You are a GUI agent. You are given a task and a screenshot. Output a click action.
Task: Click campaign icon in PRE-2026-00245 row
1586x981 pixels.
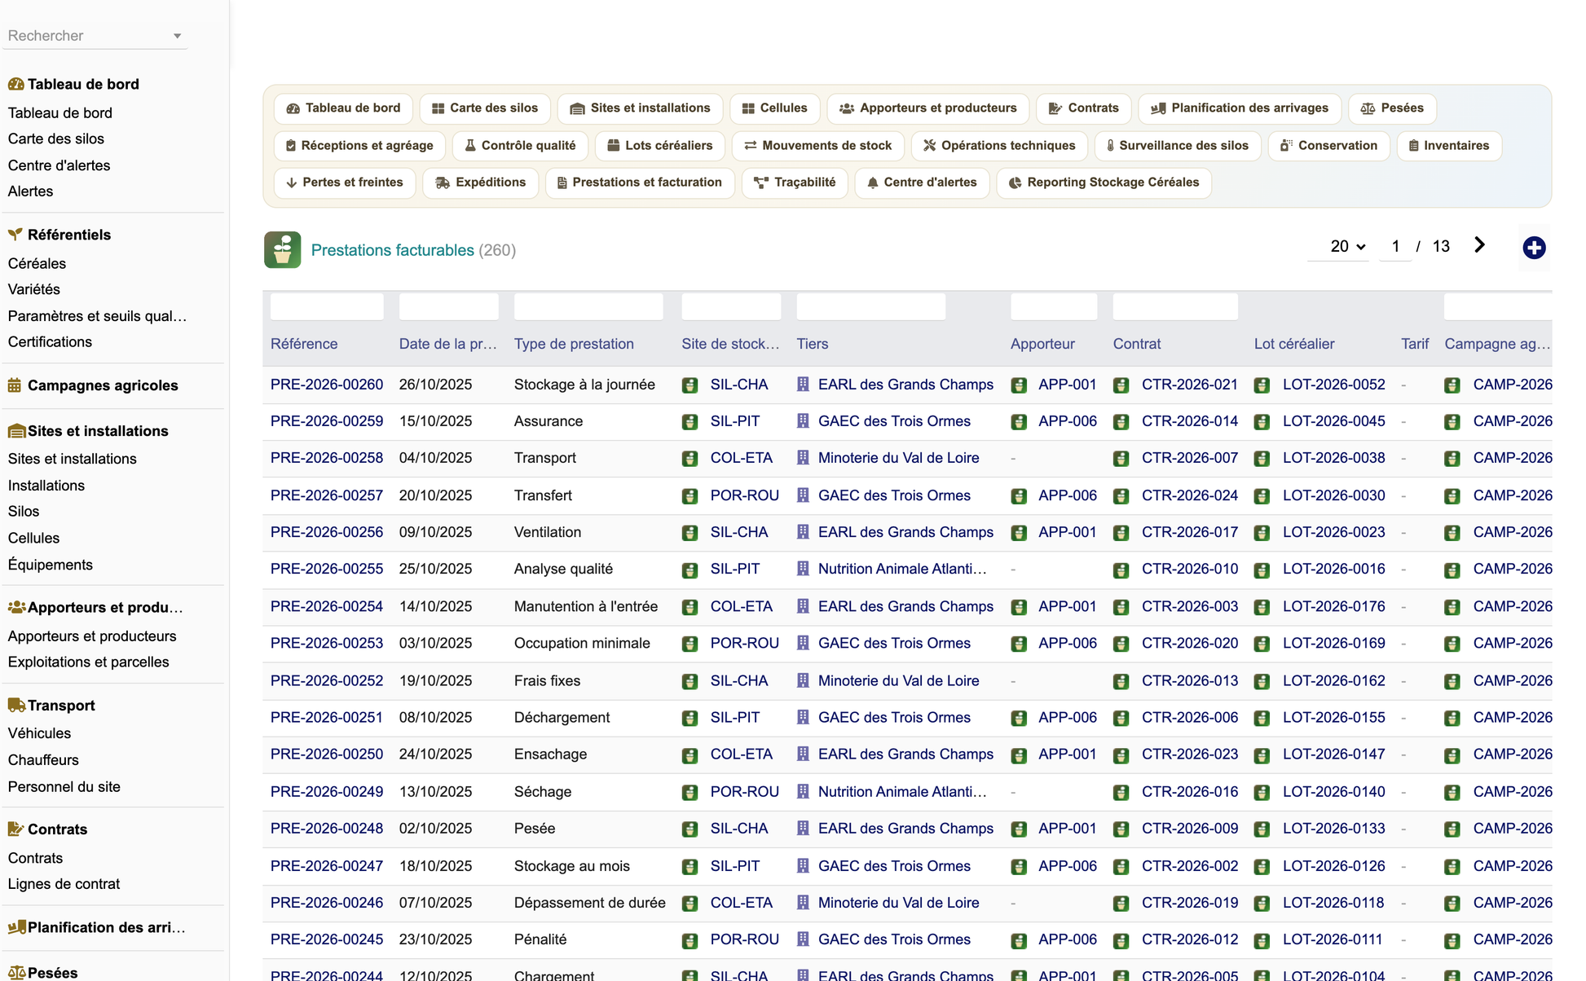click(x=1452, y=940)
